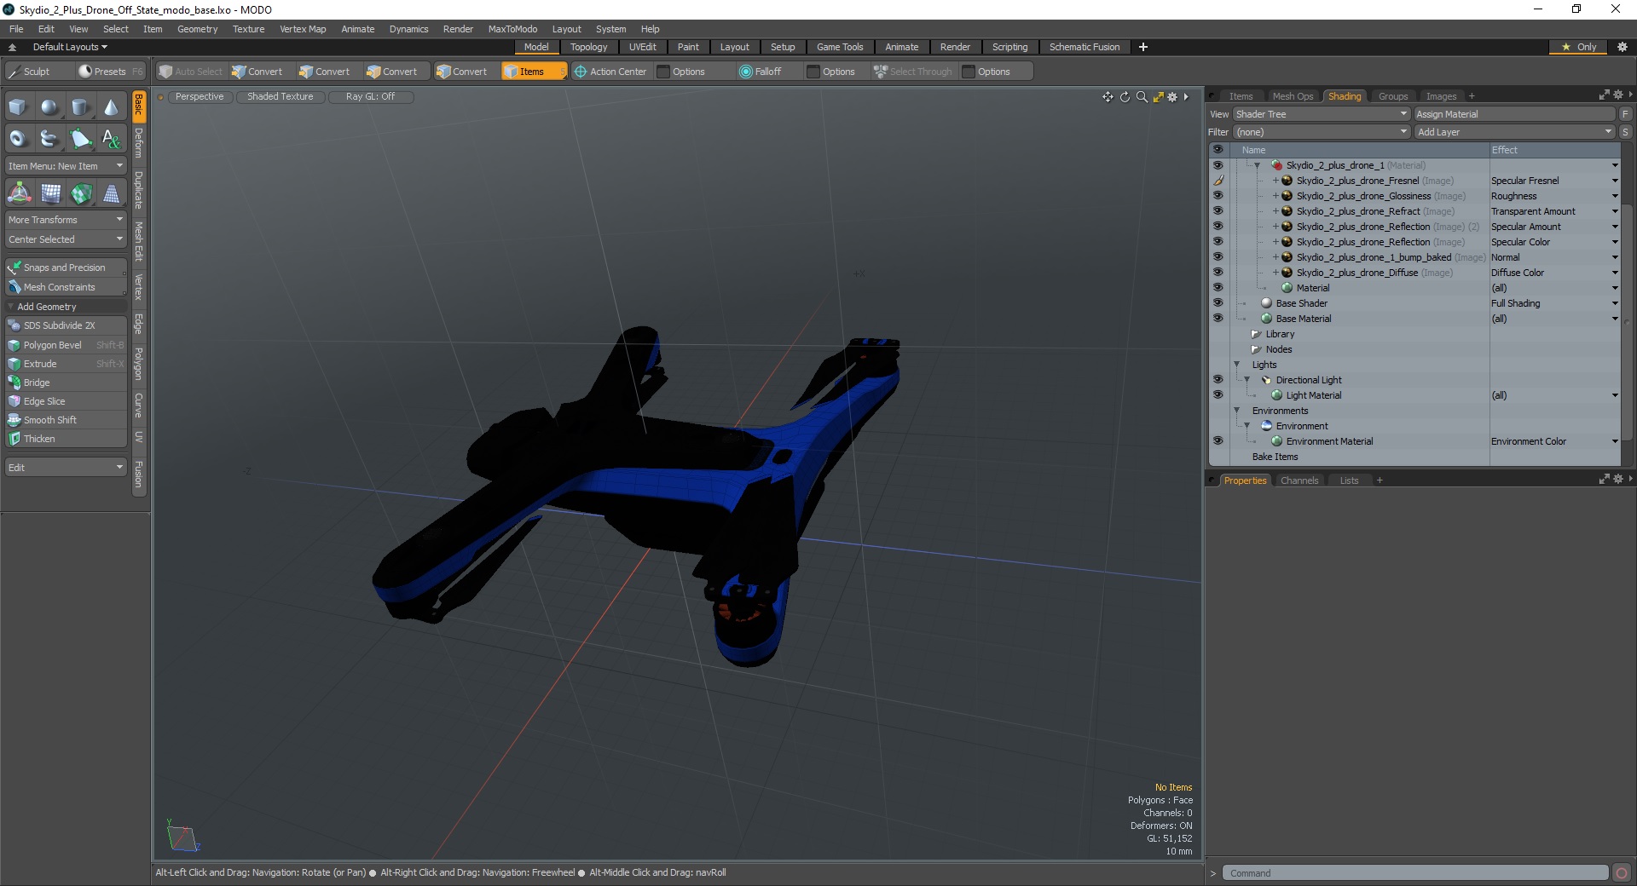Toggle visibility of the bump_baked image layer
Image resolution: width=1637 pixels, height=886 pixels.
[x=1218, y=257]
